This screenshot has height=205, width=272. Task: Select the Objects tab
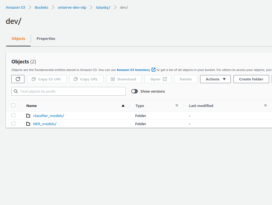[x=18, y=38]
